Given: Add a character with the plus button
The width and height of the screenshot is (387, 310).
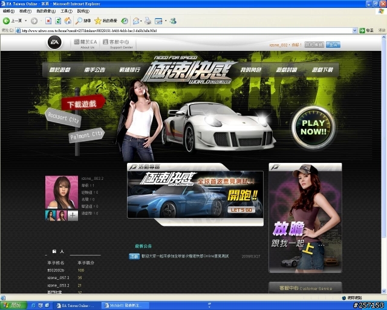Looking at the screenshot, I should pos(73,216).
